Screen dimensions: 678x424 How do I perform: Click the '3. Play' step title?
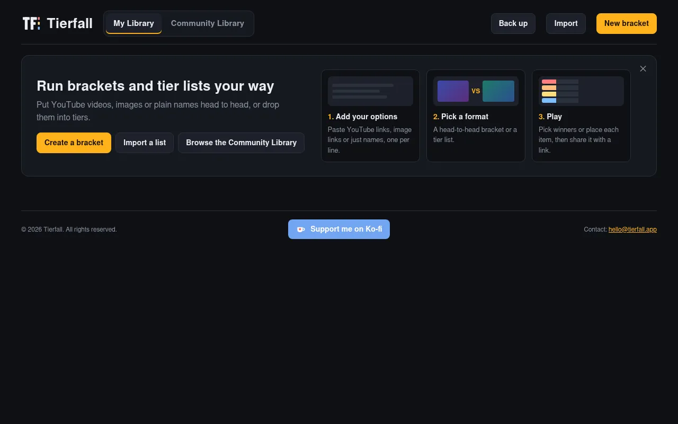coord(550,117)
